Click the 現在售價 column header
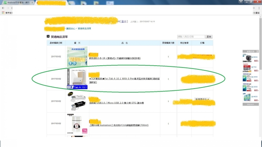 tap(184, 43)
